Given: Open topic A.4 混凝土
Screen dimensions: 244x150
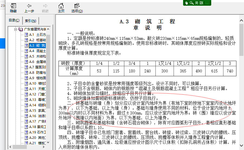Looking at the screenshot, I should [x=37, y=51].
